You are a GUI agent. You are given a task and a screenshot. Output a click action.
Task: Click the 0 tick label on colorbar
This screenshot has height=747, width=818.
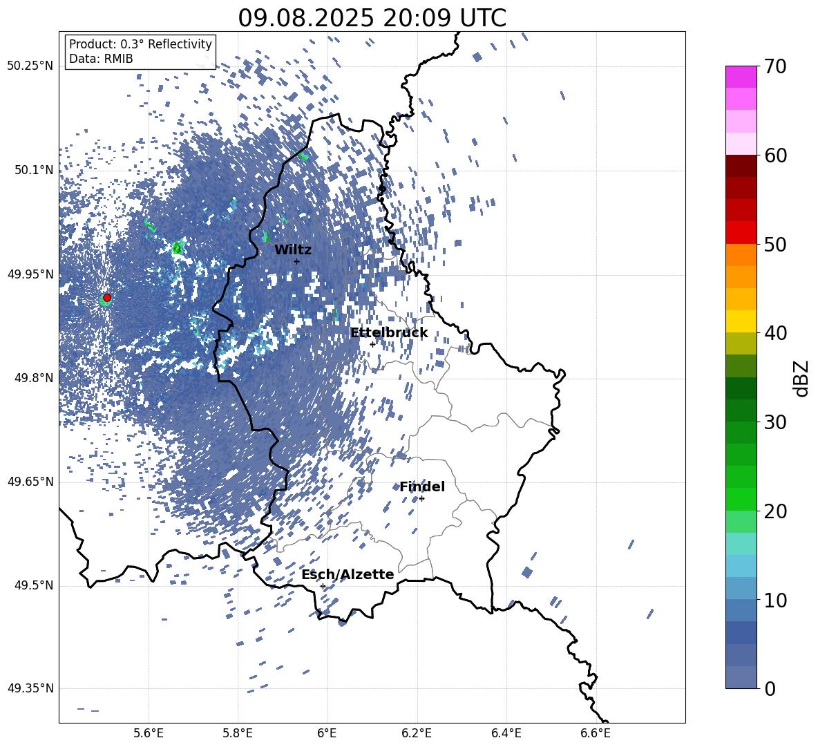770,688
